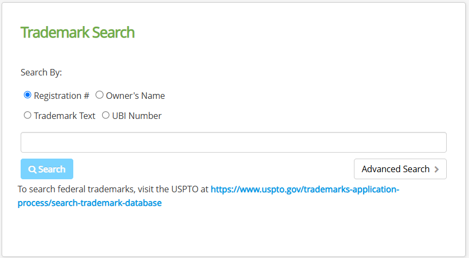Screen dimensions: 469x258
Task: Select the Registration # radio button
Action: pyautogui.click(x=28, y=95)
